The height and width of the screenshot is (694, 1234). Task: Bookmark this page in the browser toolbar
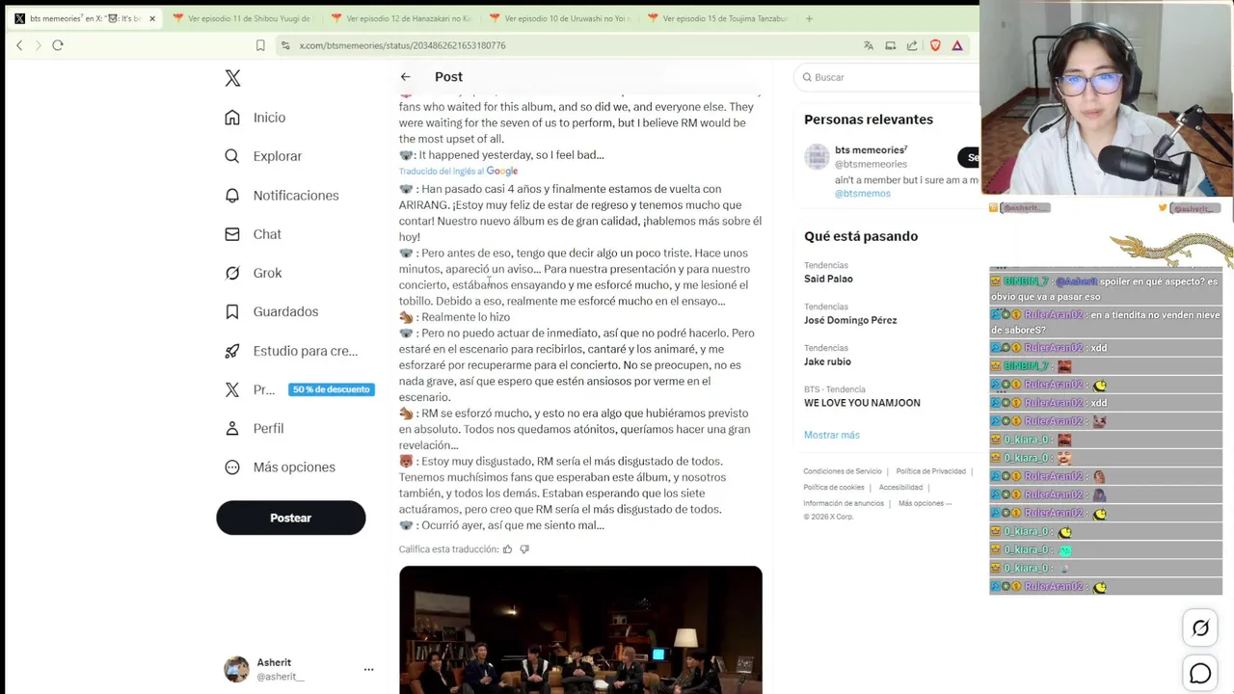coord(260,45)
